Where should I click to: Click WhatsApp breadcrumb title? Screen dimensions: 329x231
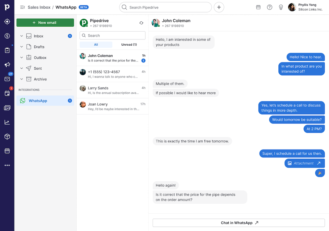pos(66,7)
